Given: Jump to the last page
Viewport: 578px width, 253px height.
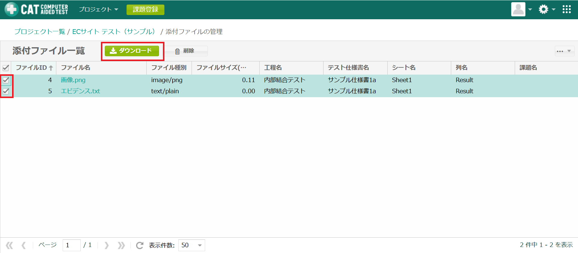Looking at the screenshot, I should click(121, 245).
